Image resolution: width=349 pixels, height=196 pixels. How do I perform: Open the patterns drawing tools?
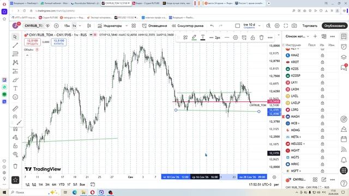[15, 63]
